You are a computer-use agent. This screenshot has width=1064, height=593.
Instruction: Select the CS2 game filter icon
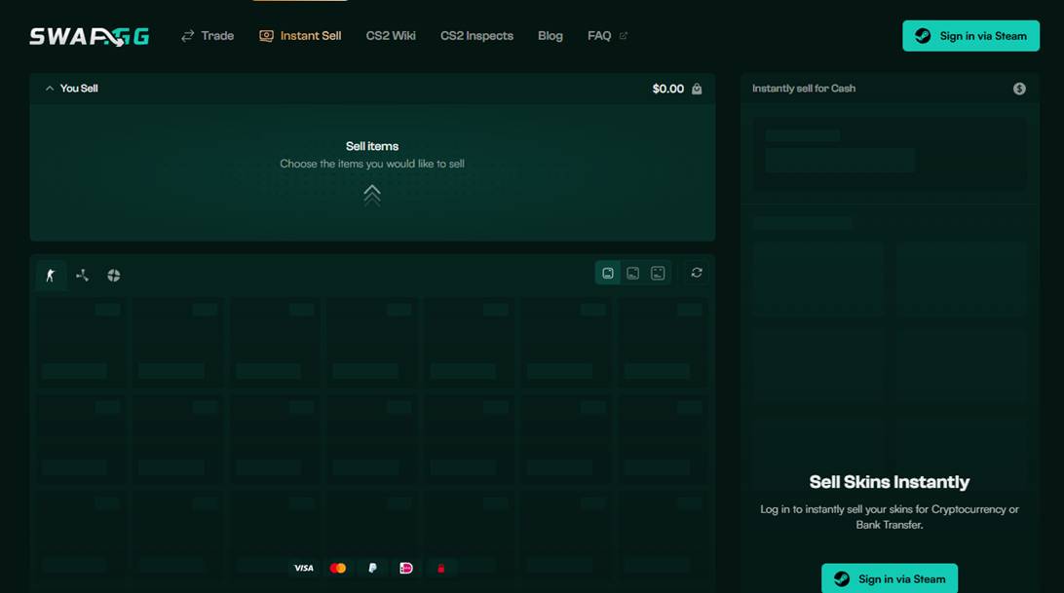51,275
